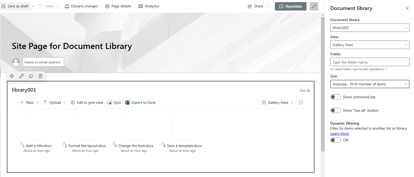Toggle Show command bar switch
The image size is (414, 177).
click(335, 97)
